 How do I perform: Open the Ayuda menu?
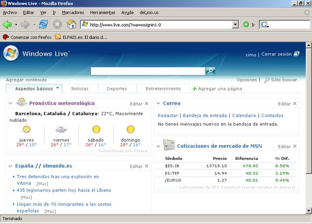coord(128,13)
